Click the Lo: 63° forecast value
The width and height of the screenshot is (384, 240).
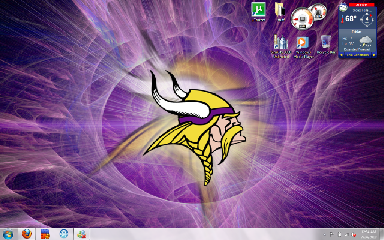tap(348, 44)
